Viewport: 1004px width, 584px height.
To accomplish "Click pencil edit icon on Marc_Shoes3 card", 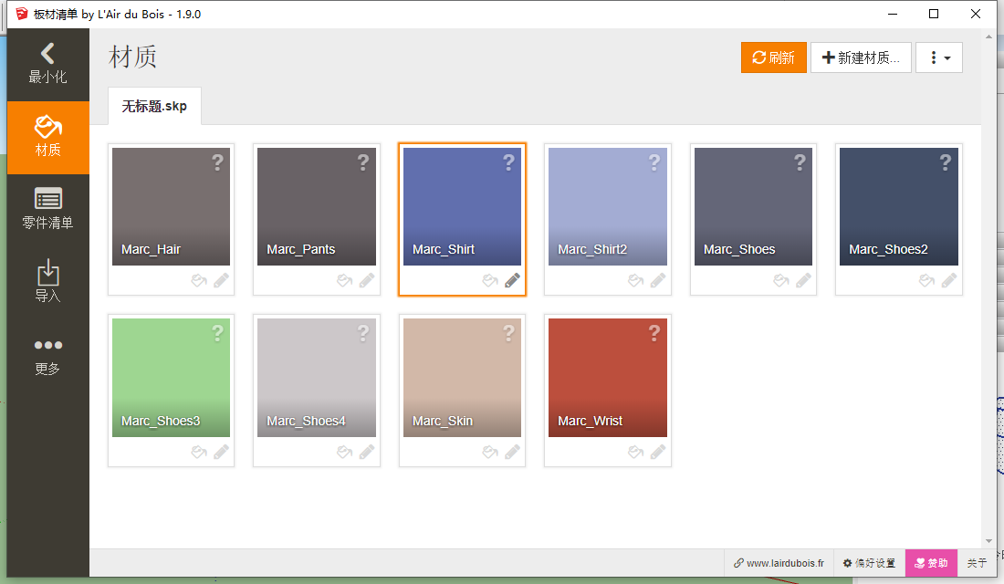I will coord(222,452).
